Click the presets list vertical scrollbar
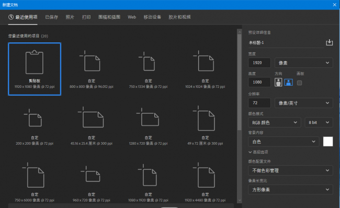 point(240,83)
